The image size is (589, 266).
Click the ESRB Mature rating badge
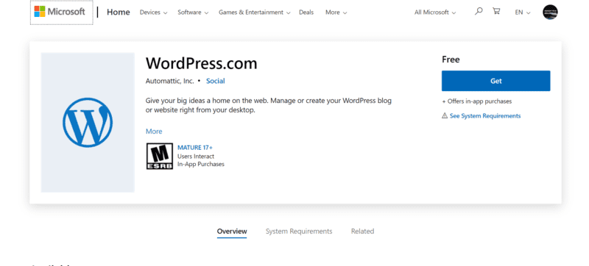160,156
